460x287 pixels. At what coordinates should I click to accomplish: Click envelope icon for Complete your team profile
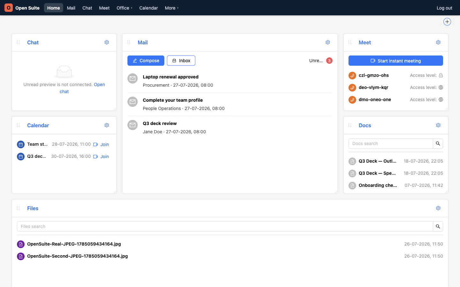tap(133, 102)
